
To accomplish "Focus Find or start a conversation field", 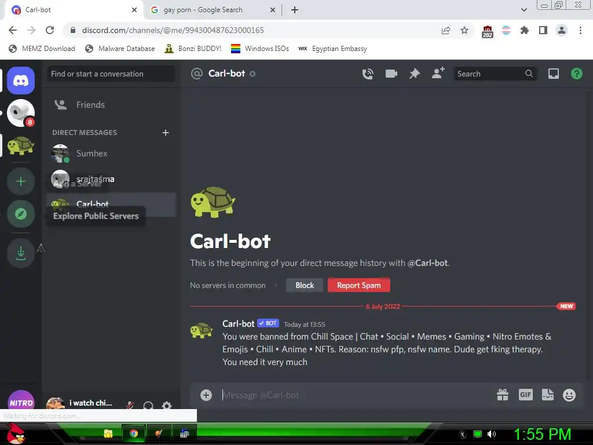I will click(x=111, y=74).
